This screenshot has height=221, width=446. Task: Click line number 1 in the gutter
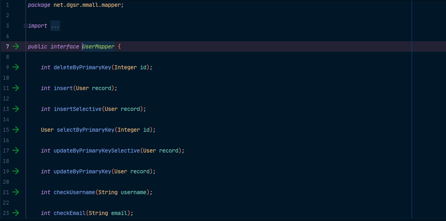[x=7, y=5]
